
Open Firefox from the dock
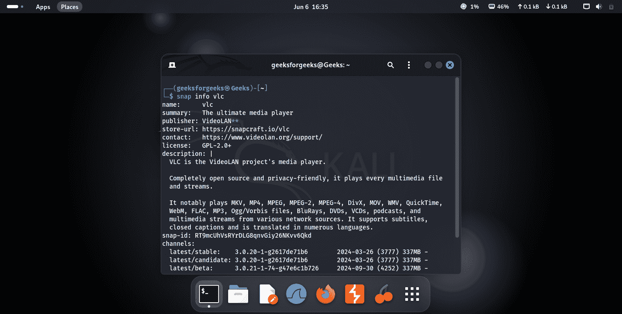point(325,294)
